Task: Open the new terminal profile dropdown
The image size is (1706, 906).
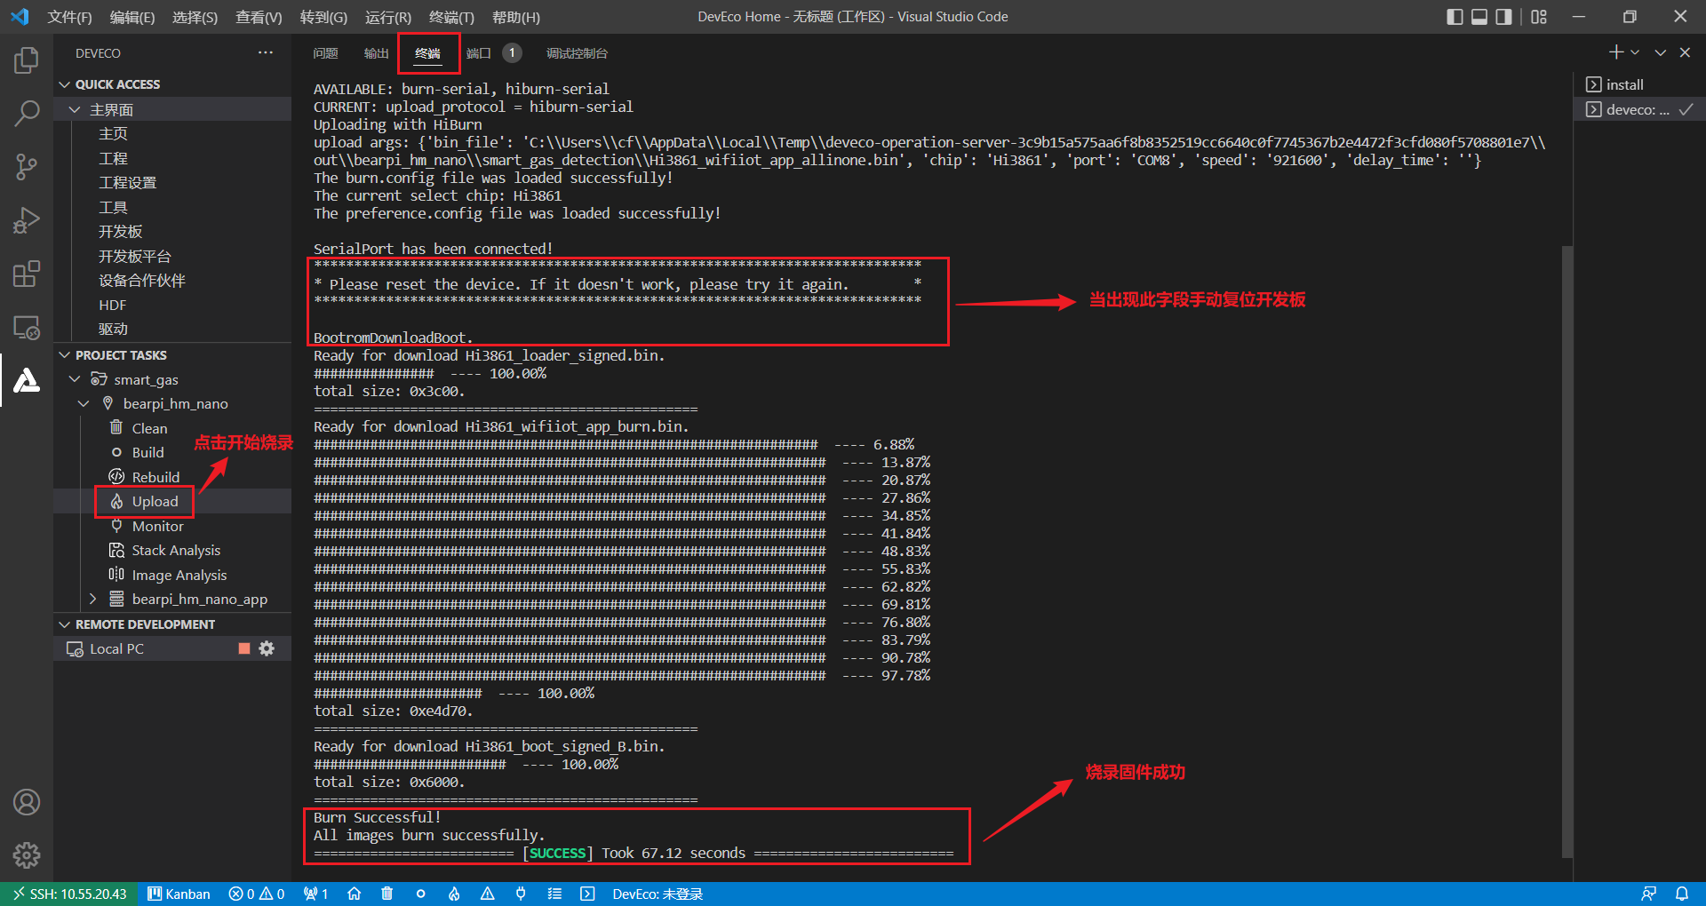Action: pyautogui.click(x=1635, y=52)
